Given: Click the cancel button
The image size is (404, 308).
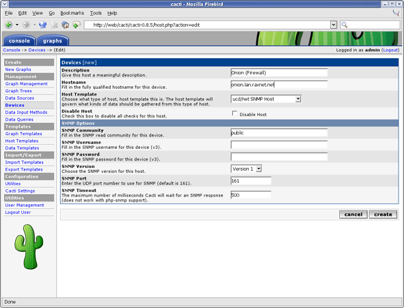Looking at the screenshot, I should [x=353, y=214].
